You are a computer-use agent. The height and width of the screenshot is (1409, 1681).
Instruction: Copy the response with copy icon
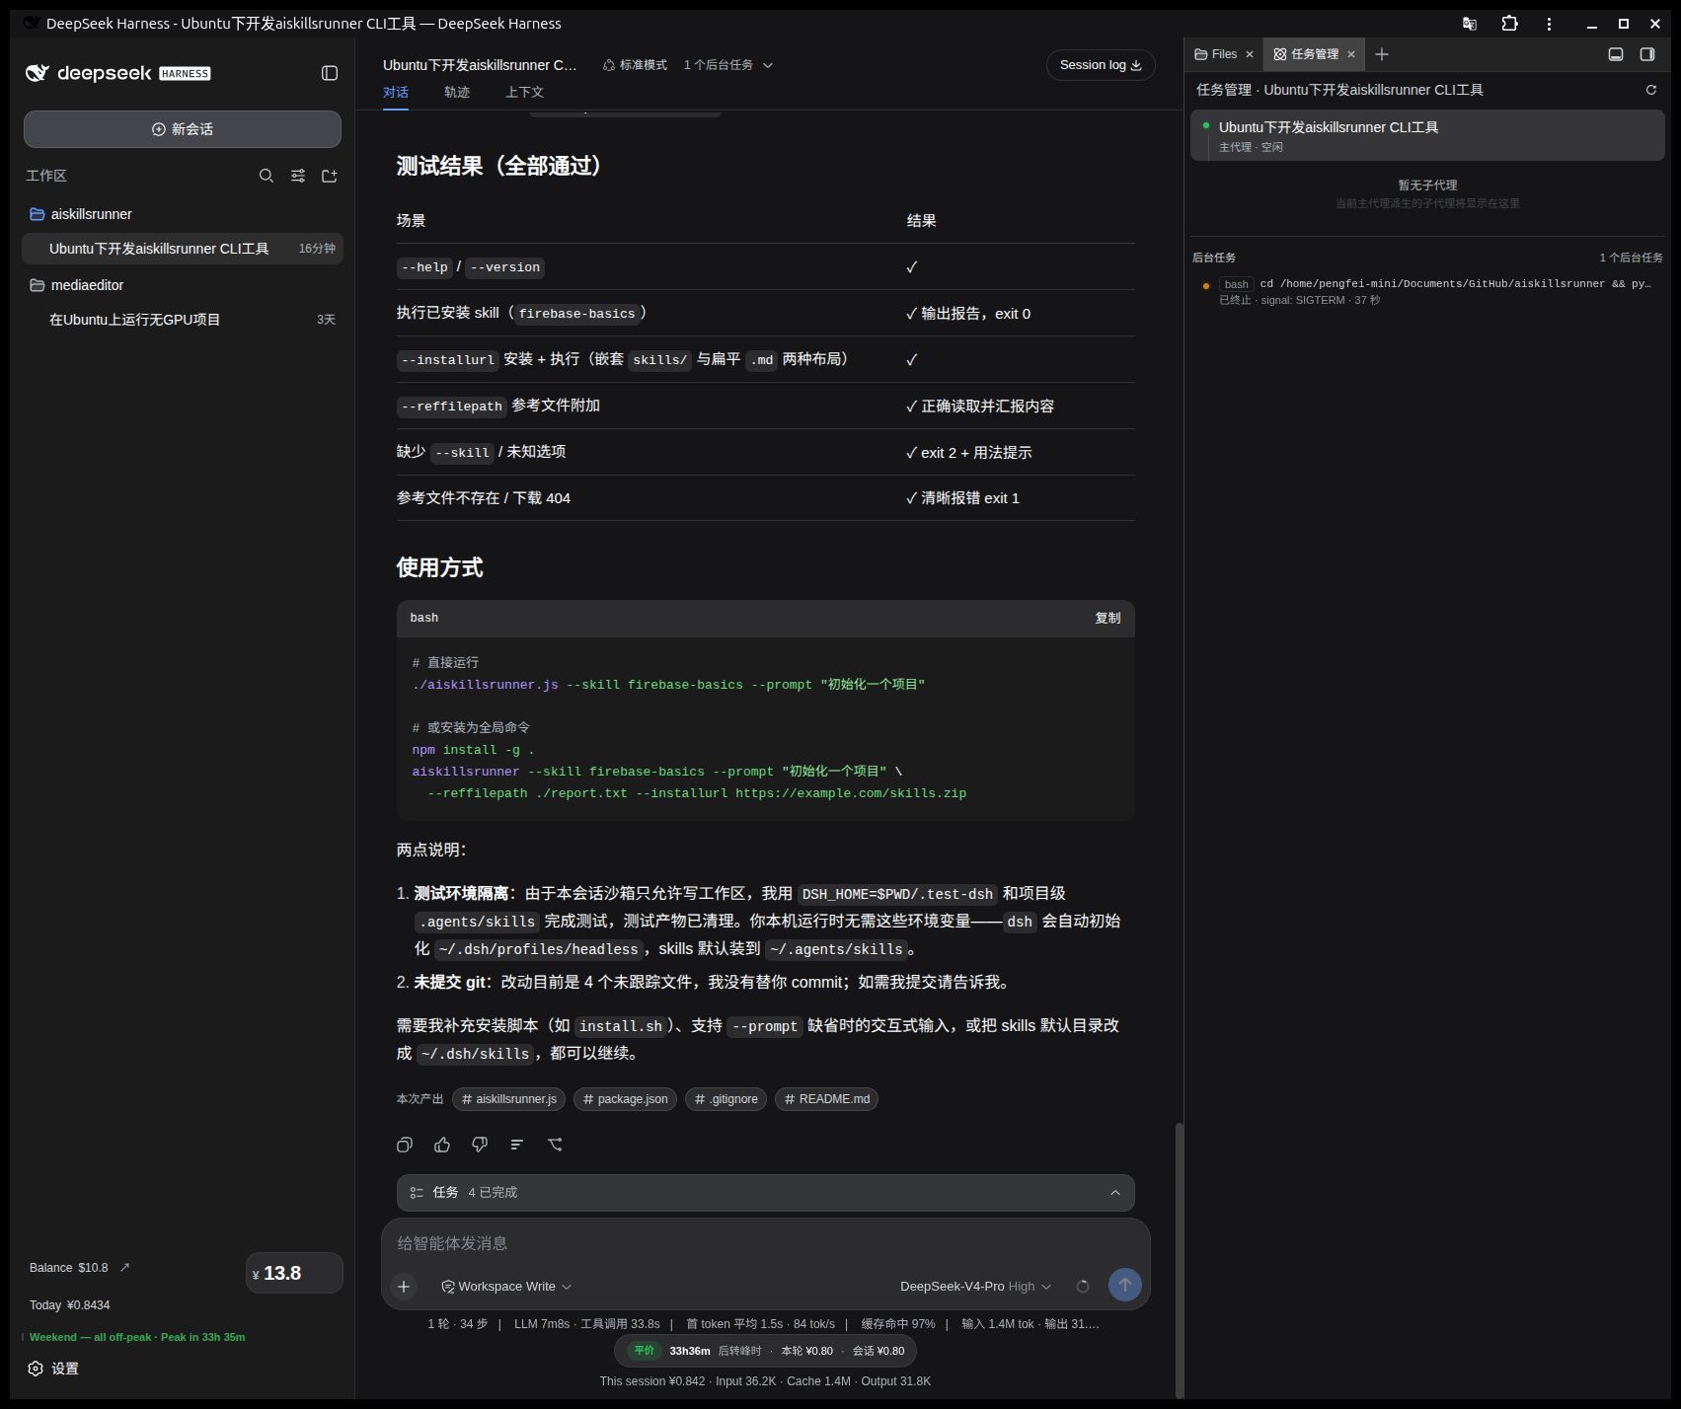click(405, 1145)
